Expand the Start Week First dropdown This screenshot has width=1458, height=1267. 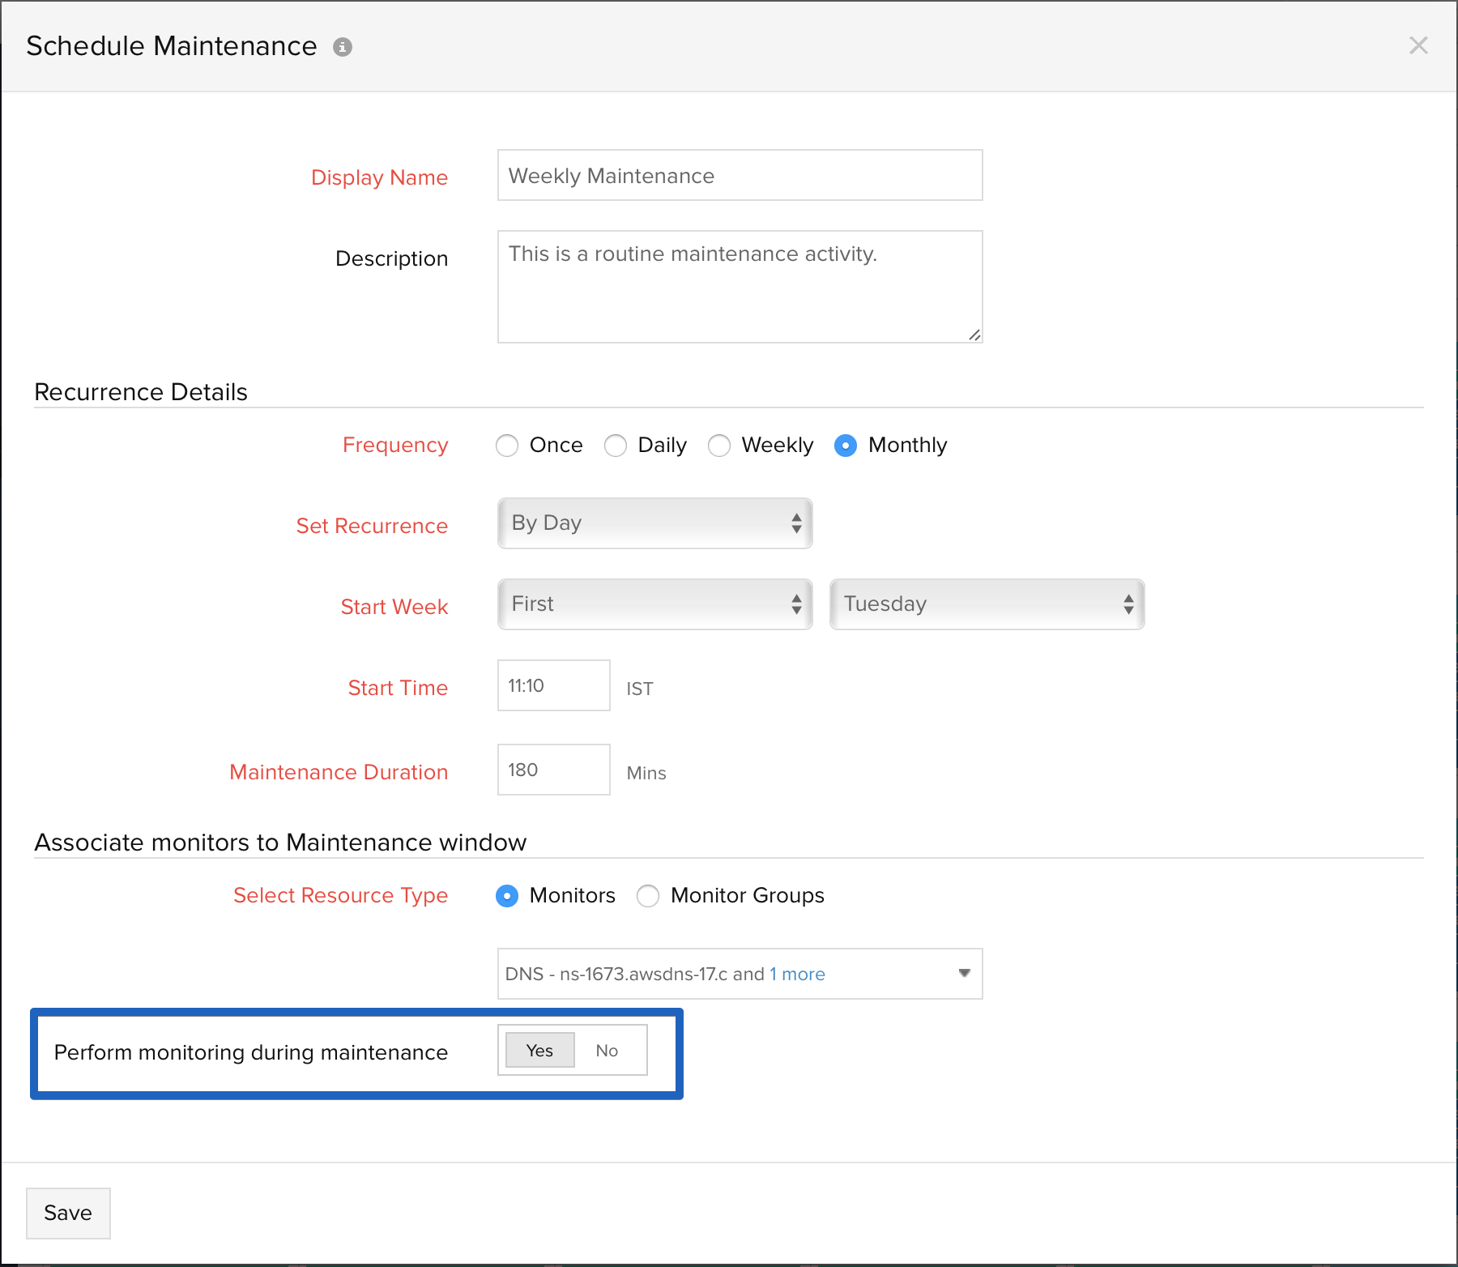654,604
